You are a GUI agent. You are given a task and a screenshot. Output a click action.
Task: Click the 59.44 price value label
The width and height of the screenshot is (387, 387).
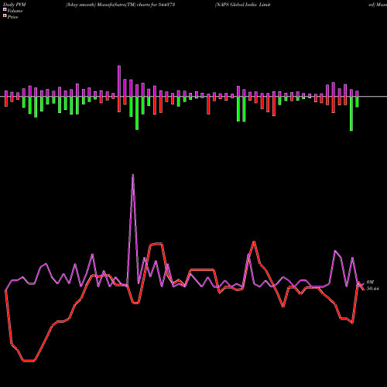[373, 289]
